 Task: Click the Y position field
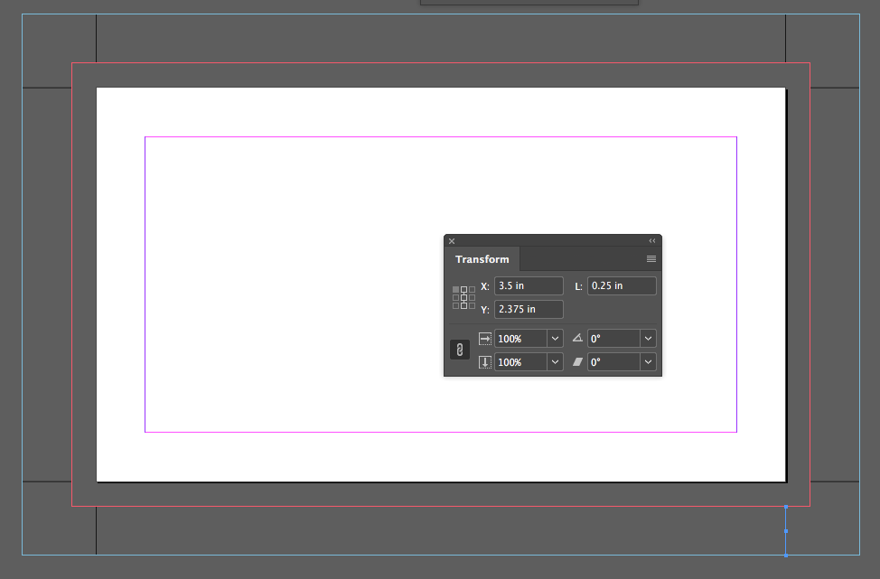point(529,309)
